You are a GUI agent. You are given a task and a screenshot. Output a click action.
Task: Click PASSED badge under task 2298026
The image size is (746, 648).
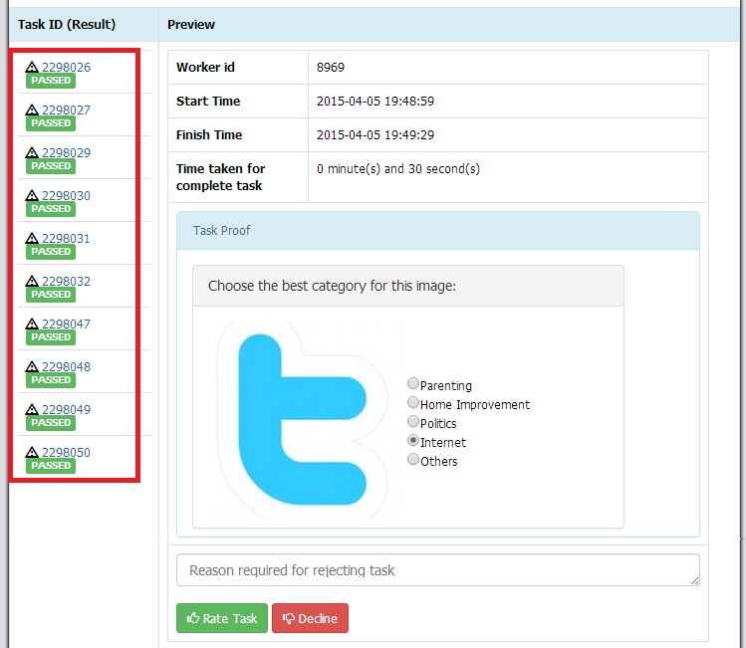(51, 81)
